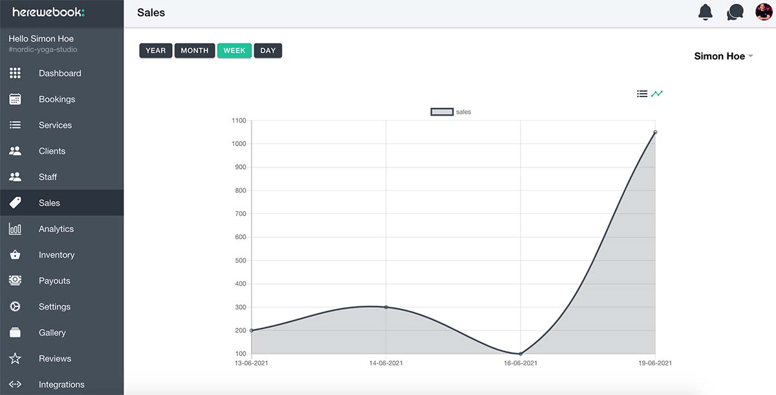Go to Clients page

[52, 151]
